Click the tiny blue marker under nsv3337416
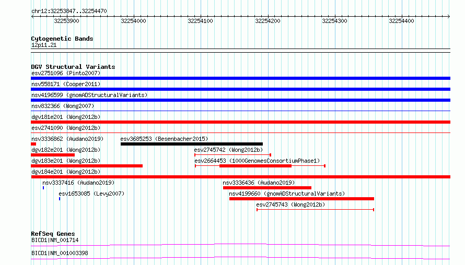 pyautogui.click(x=43, y=188)
